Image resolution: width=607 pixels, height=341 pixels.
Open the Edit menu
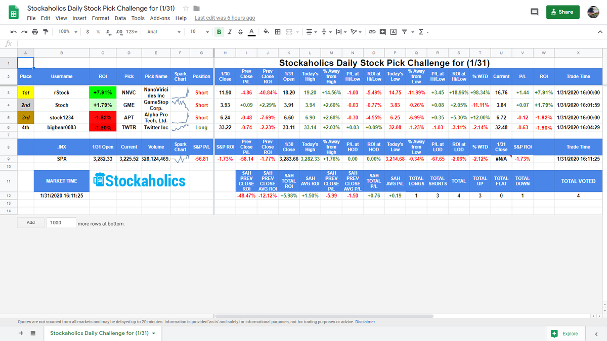click(x=46, y=18)
